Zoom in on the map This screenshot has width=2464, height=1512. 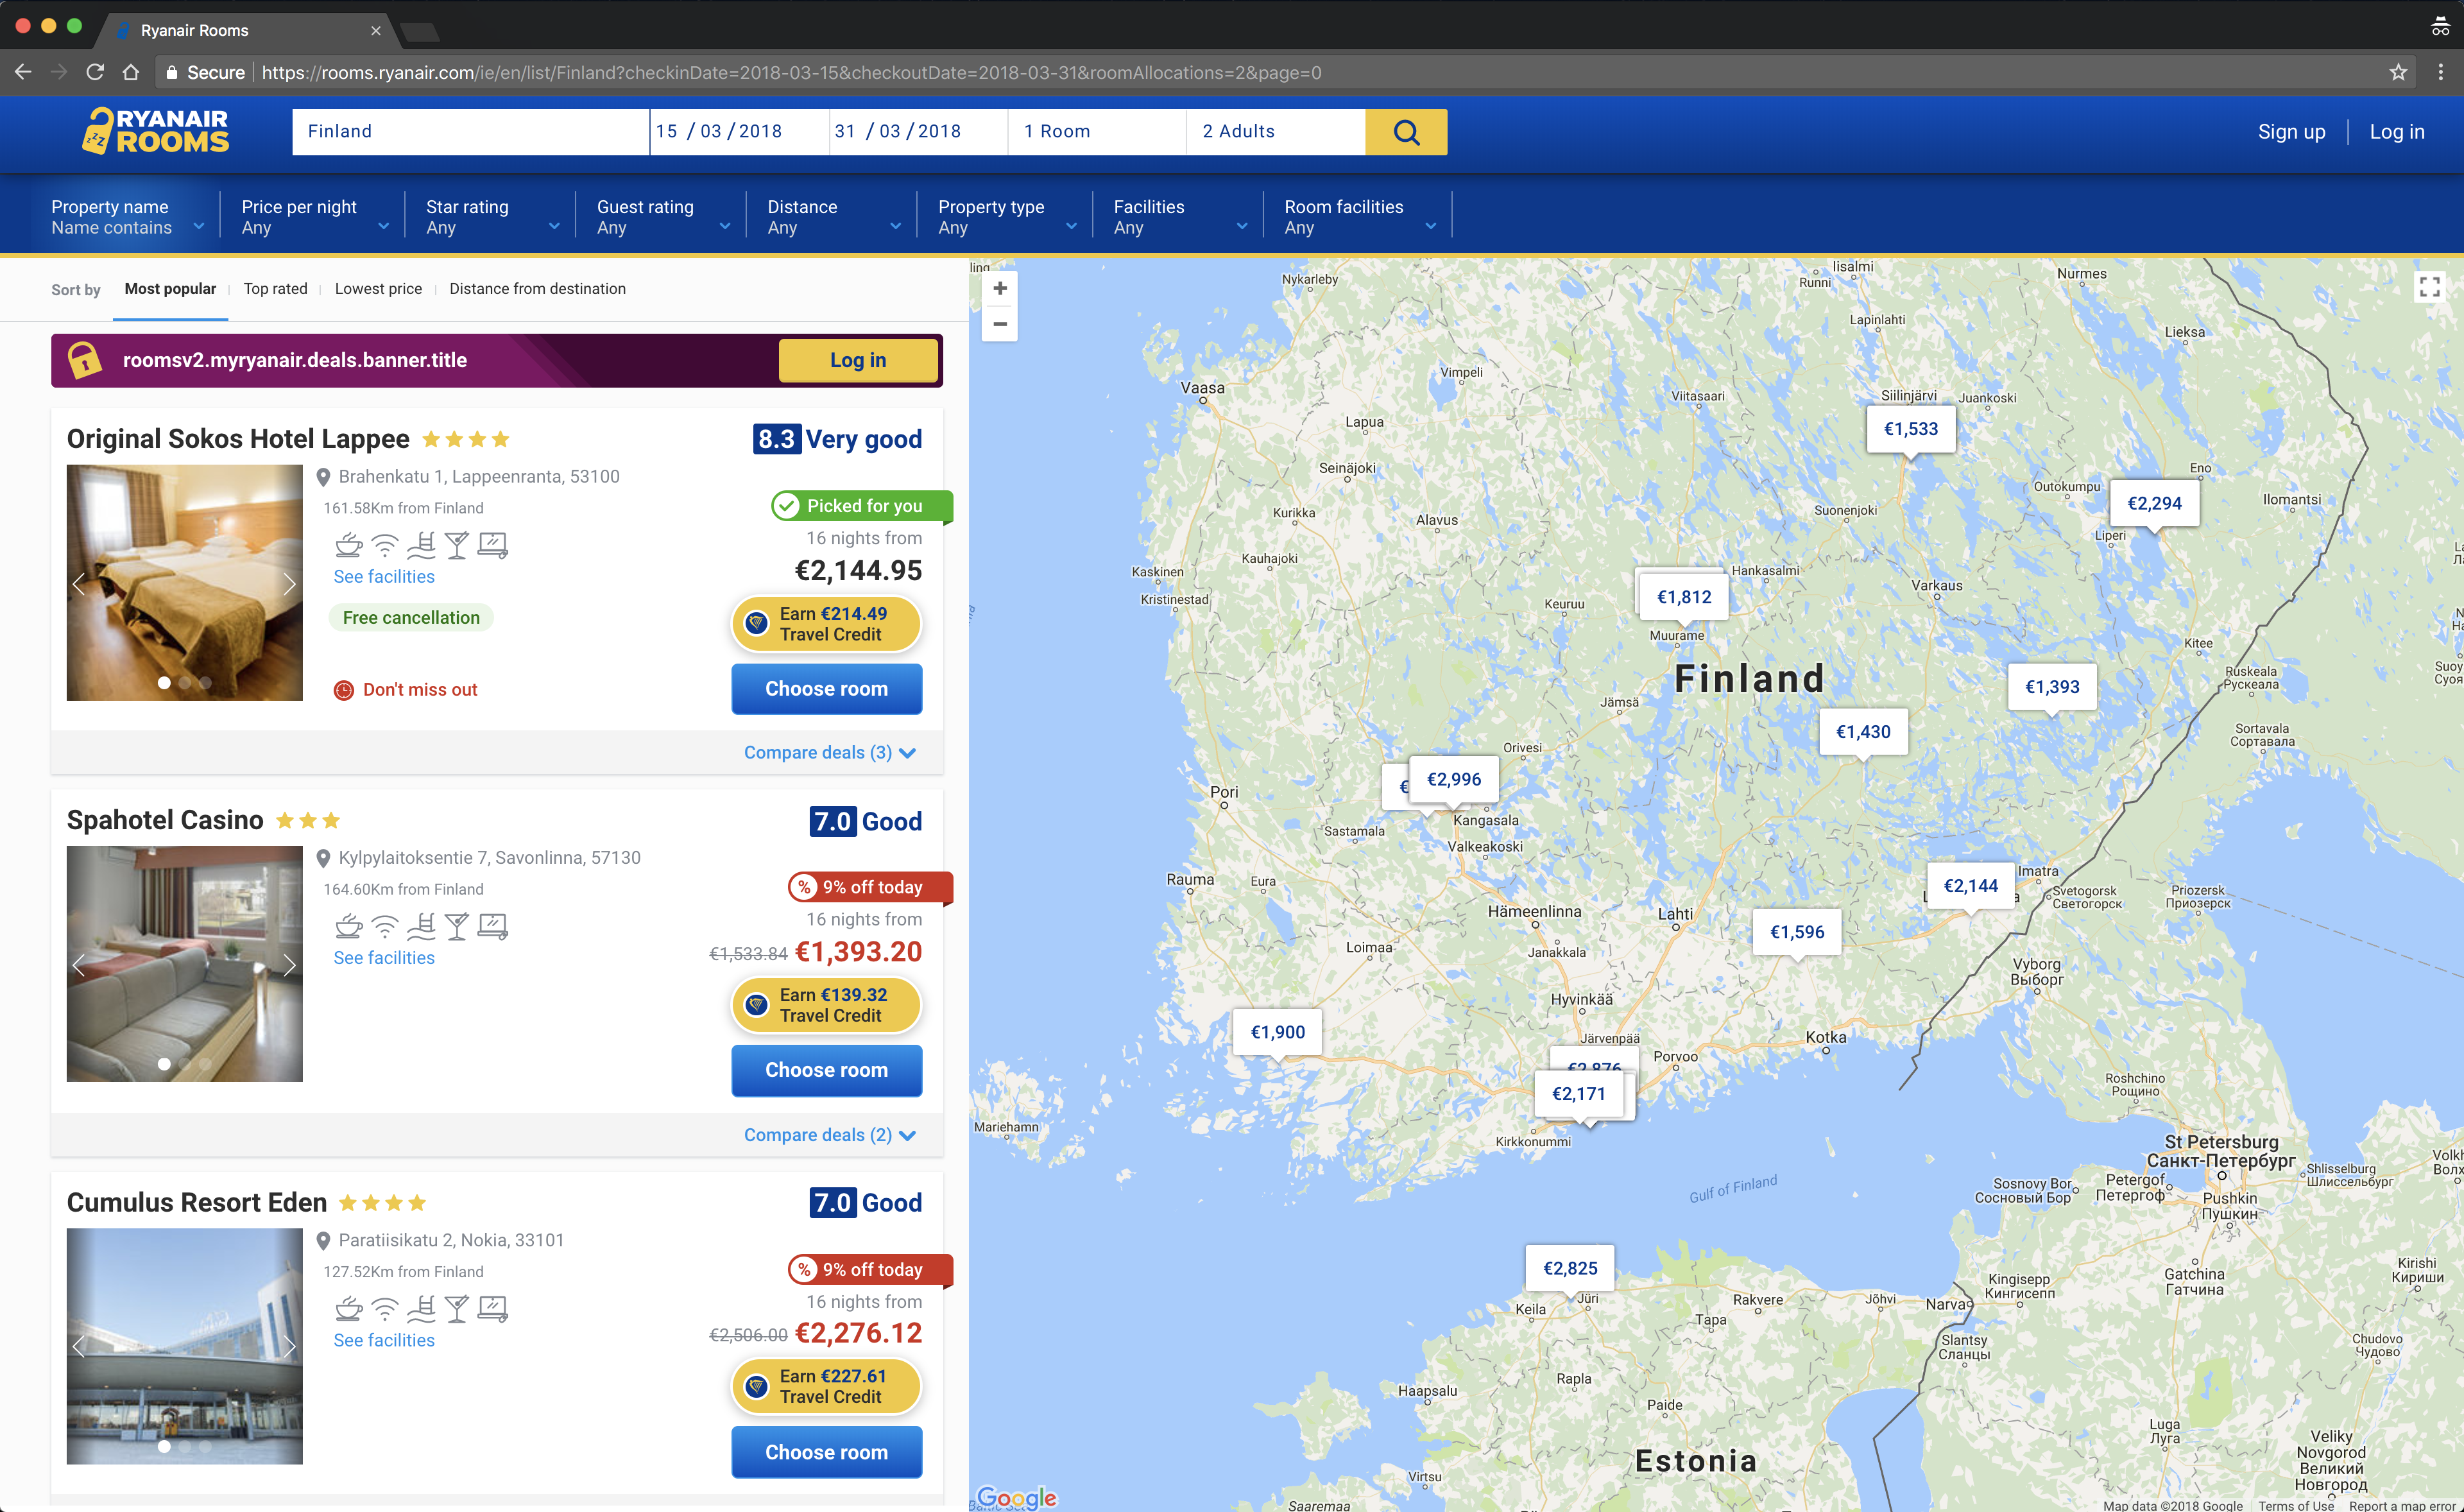[999, 288]
